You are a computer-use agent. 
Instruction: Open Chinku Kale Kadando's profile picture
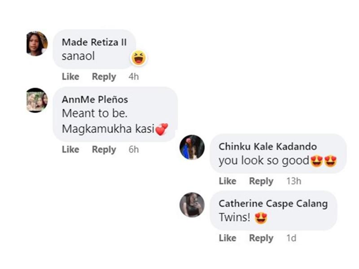(x=192, y=147)
